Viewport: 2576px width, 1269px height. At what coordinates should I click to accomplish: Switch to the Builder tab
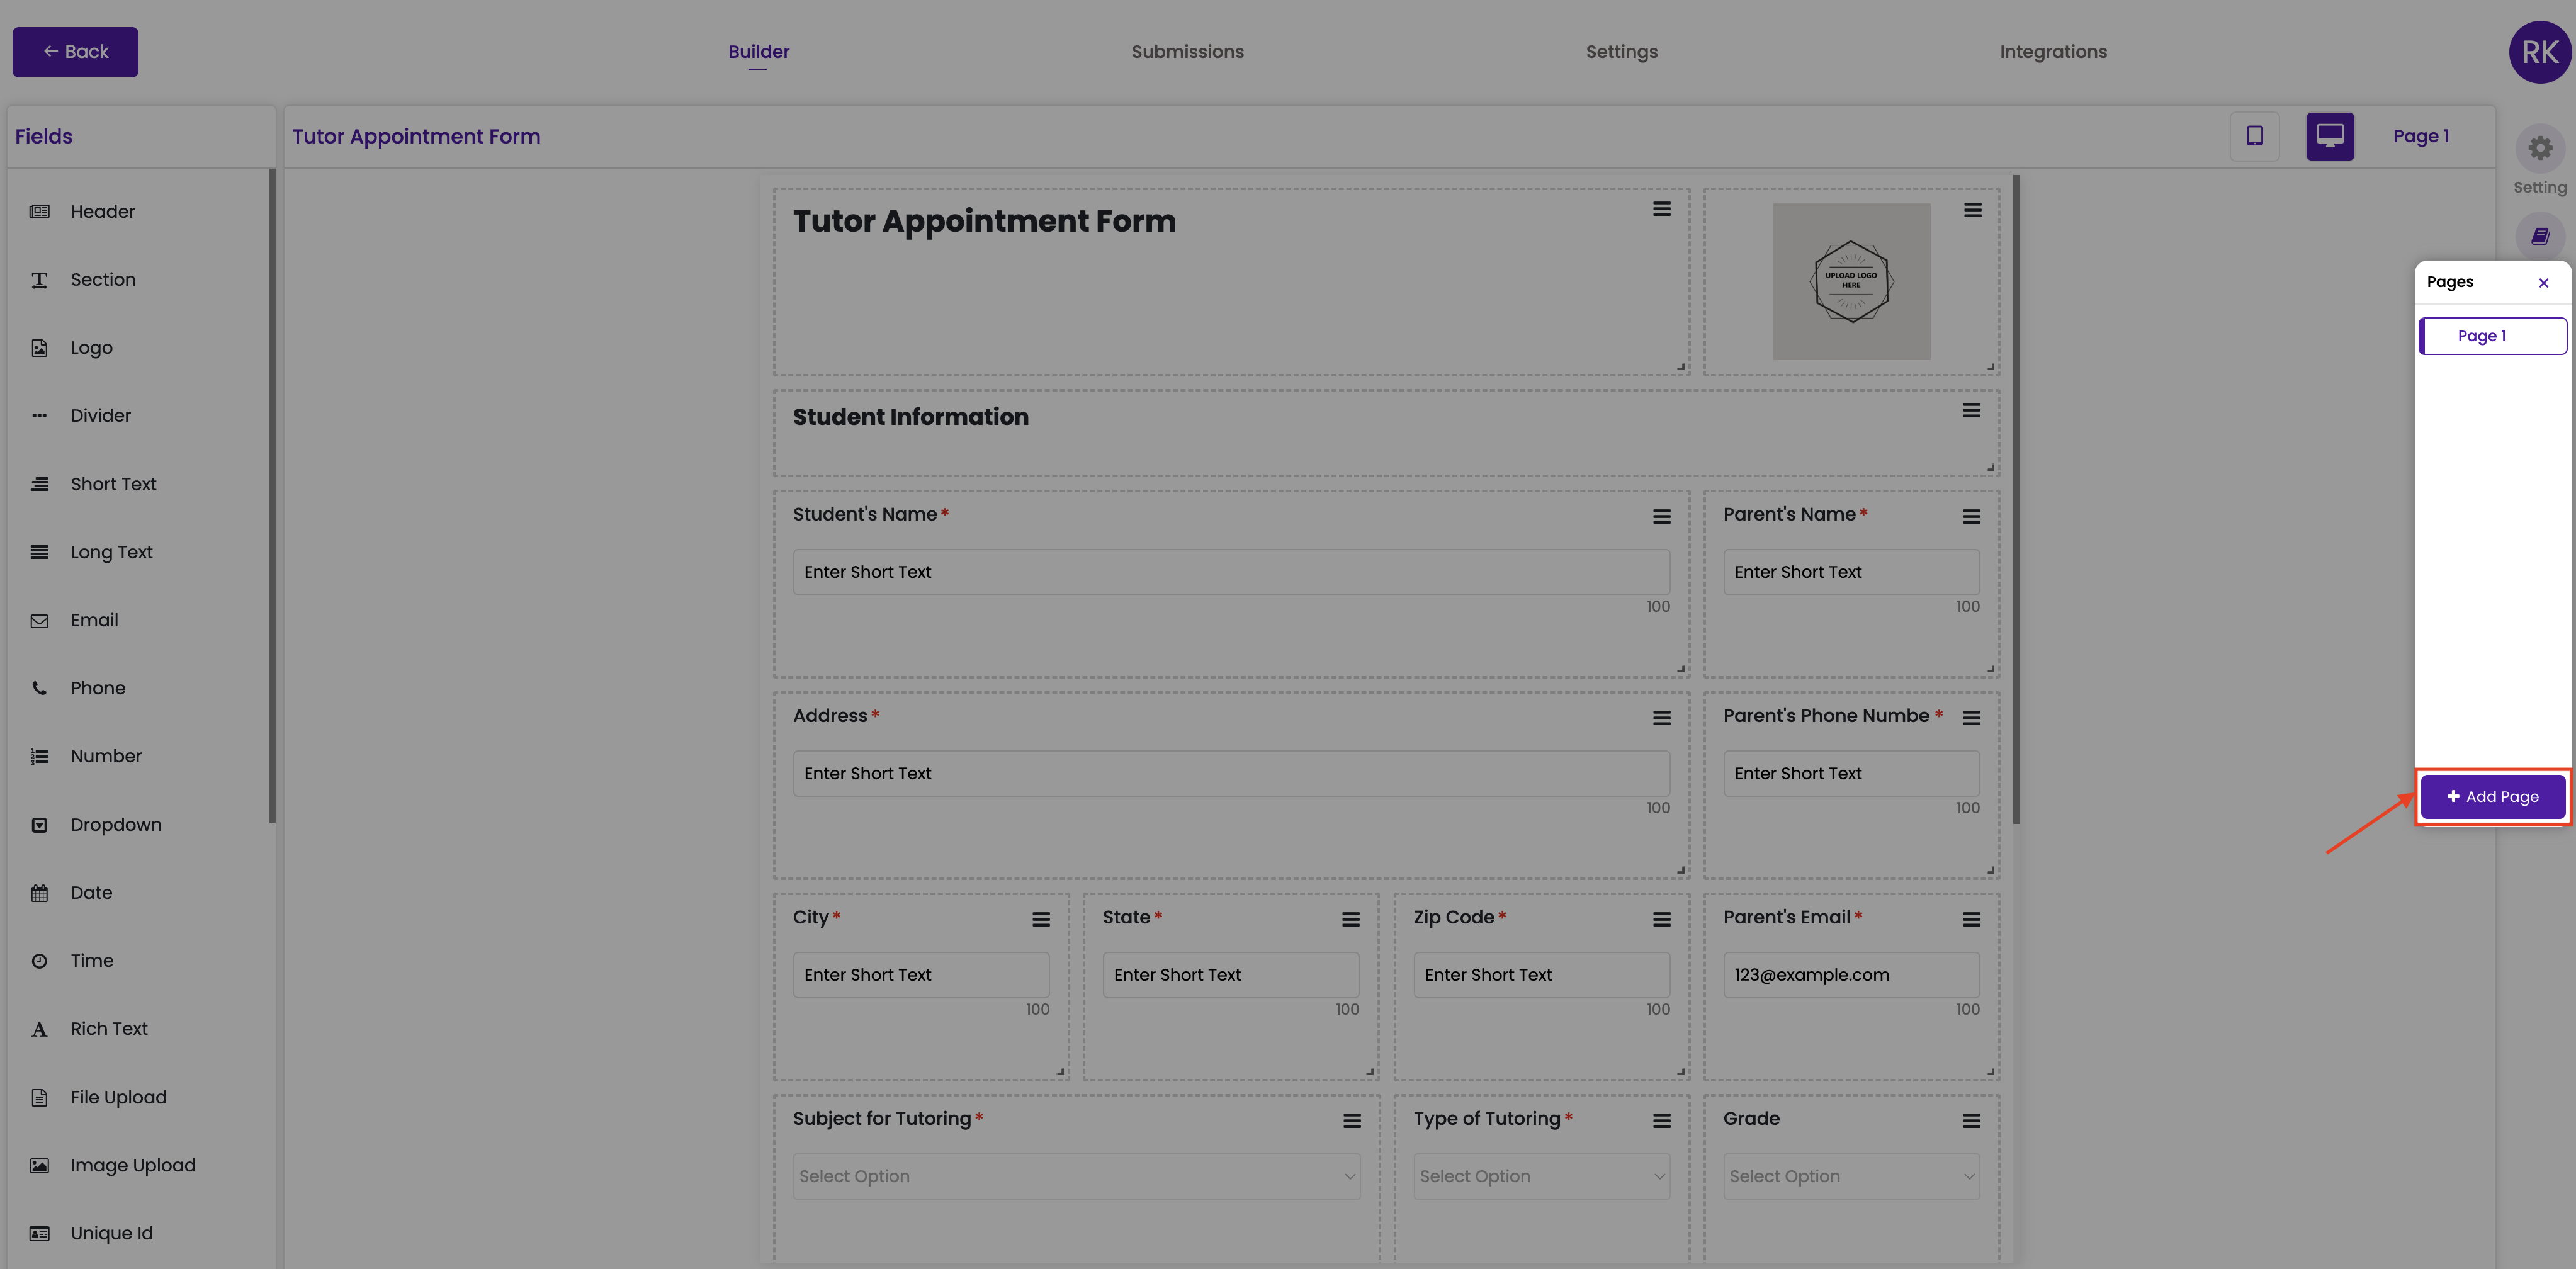[x=758, y=52]
